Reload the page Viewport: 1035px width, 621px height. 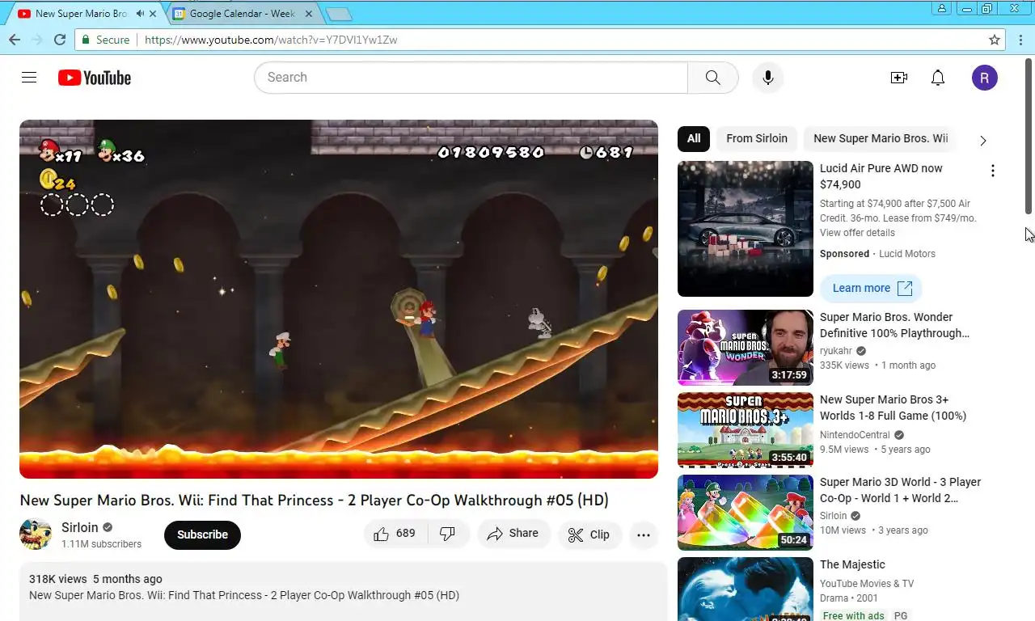click(60, 40)
